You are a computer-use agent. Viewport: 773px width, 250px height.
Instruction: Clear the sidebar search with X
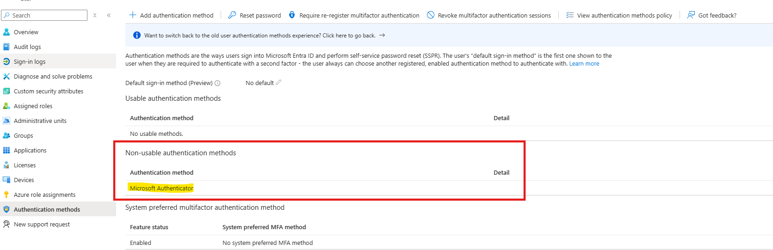pyautogui.click(x=95, y=15)
